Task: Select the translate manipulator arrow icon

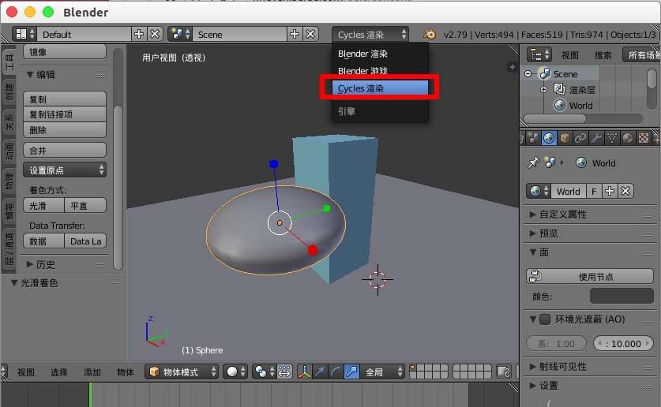Action: click(x=321, y=372)
